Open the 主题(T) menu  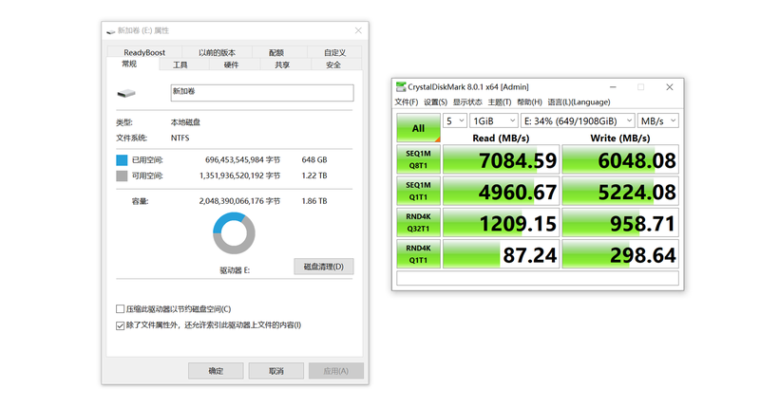[500, 102]
